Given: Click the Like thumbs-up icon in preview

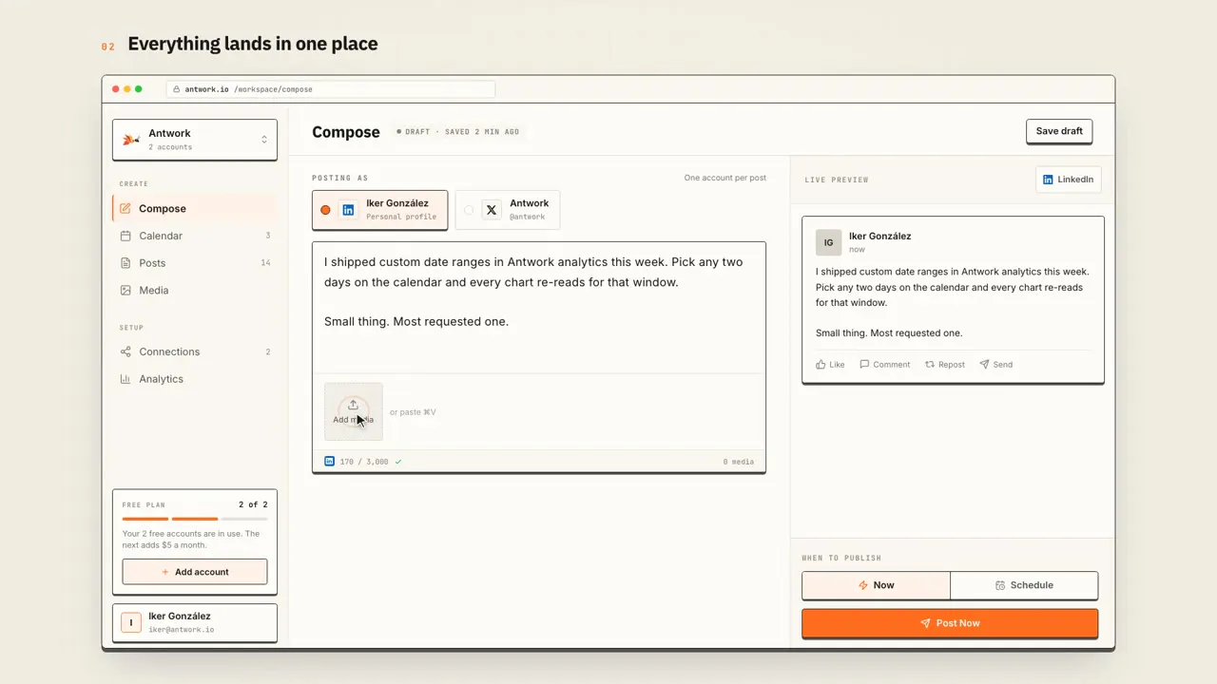Looking at the screenshot, I should pos(821,364).
